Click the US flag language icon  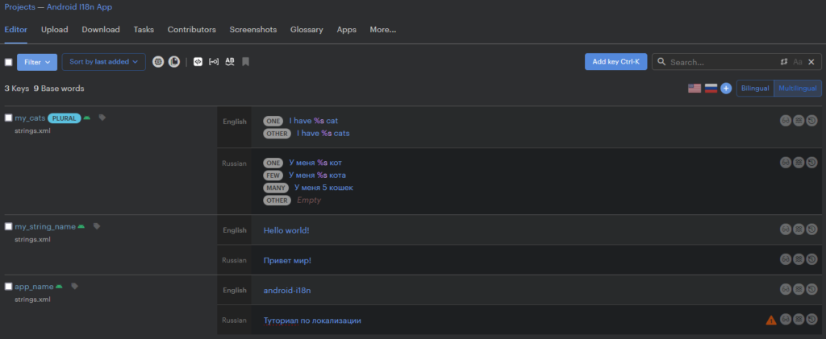pos(695,89)
